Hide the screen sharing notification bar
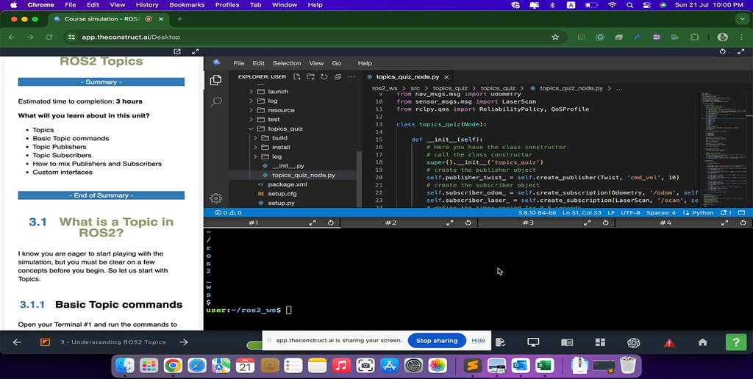Viewport: 753px width, 379px height. tap(479, 341)
